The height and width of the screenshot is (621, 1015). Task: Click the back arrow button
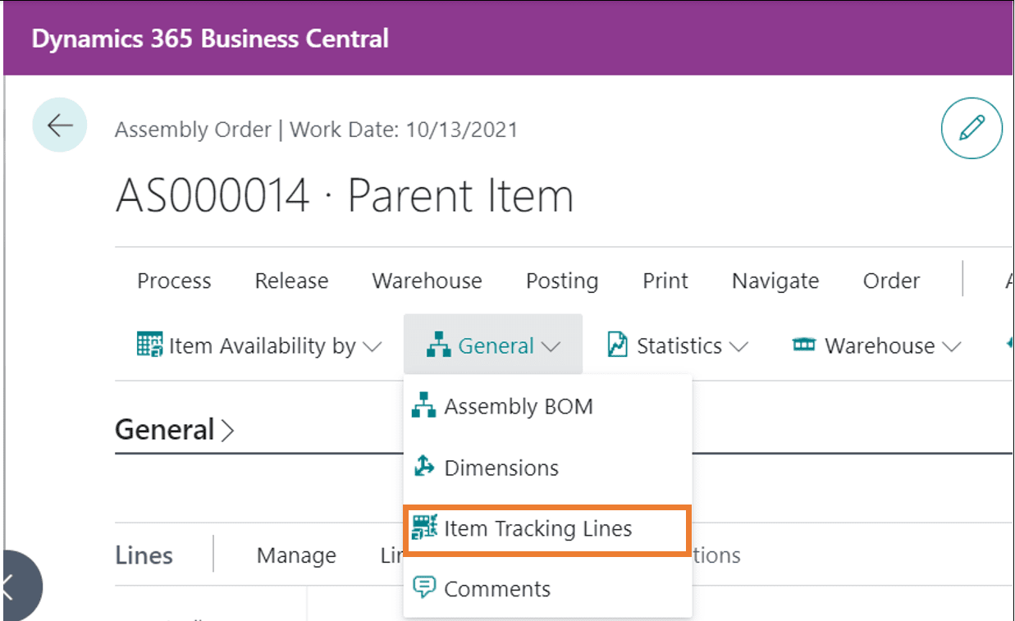click(x=60, y=126)
